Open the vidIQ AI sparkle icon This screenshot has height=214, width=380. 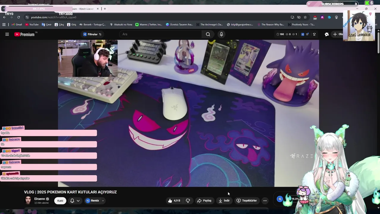coord(327,34)
